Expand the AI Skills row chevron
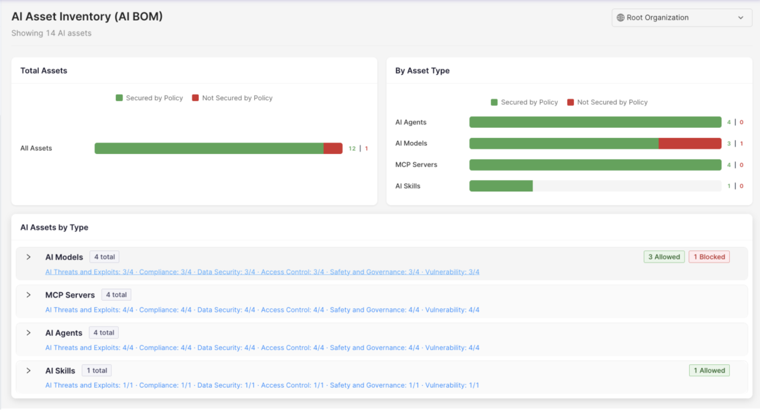760x410 pixels. (29, 371)
